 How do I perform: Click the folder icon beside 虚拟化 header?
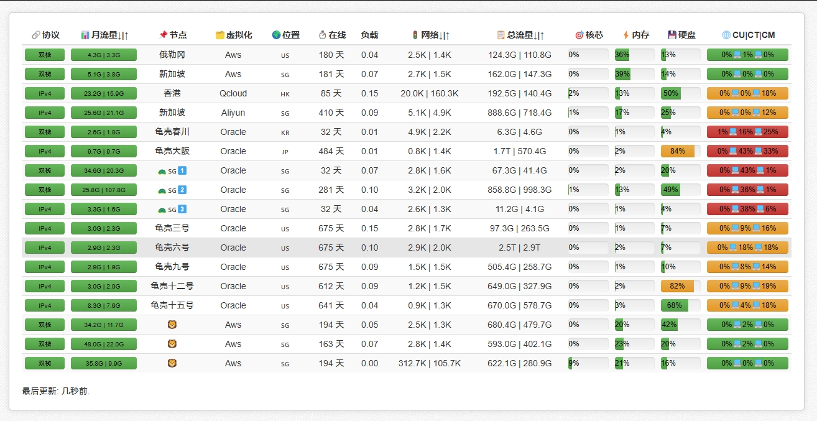[219, 35]
